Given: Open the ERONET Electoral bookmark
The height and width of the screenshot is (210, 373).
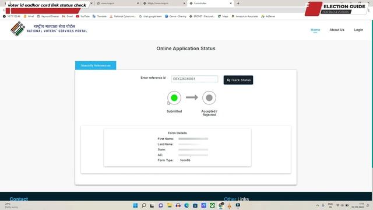Looking at the screenshot, I should (202, 16).
